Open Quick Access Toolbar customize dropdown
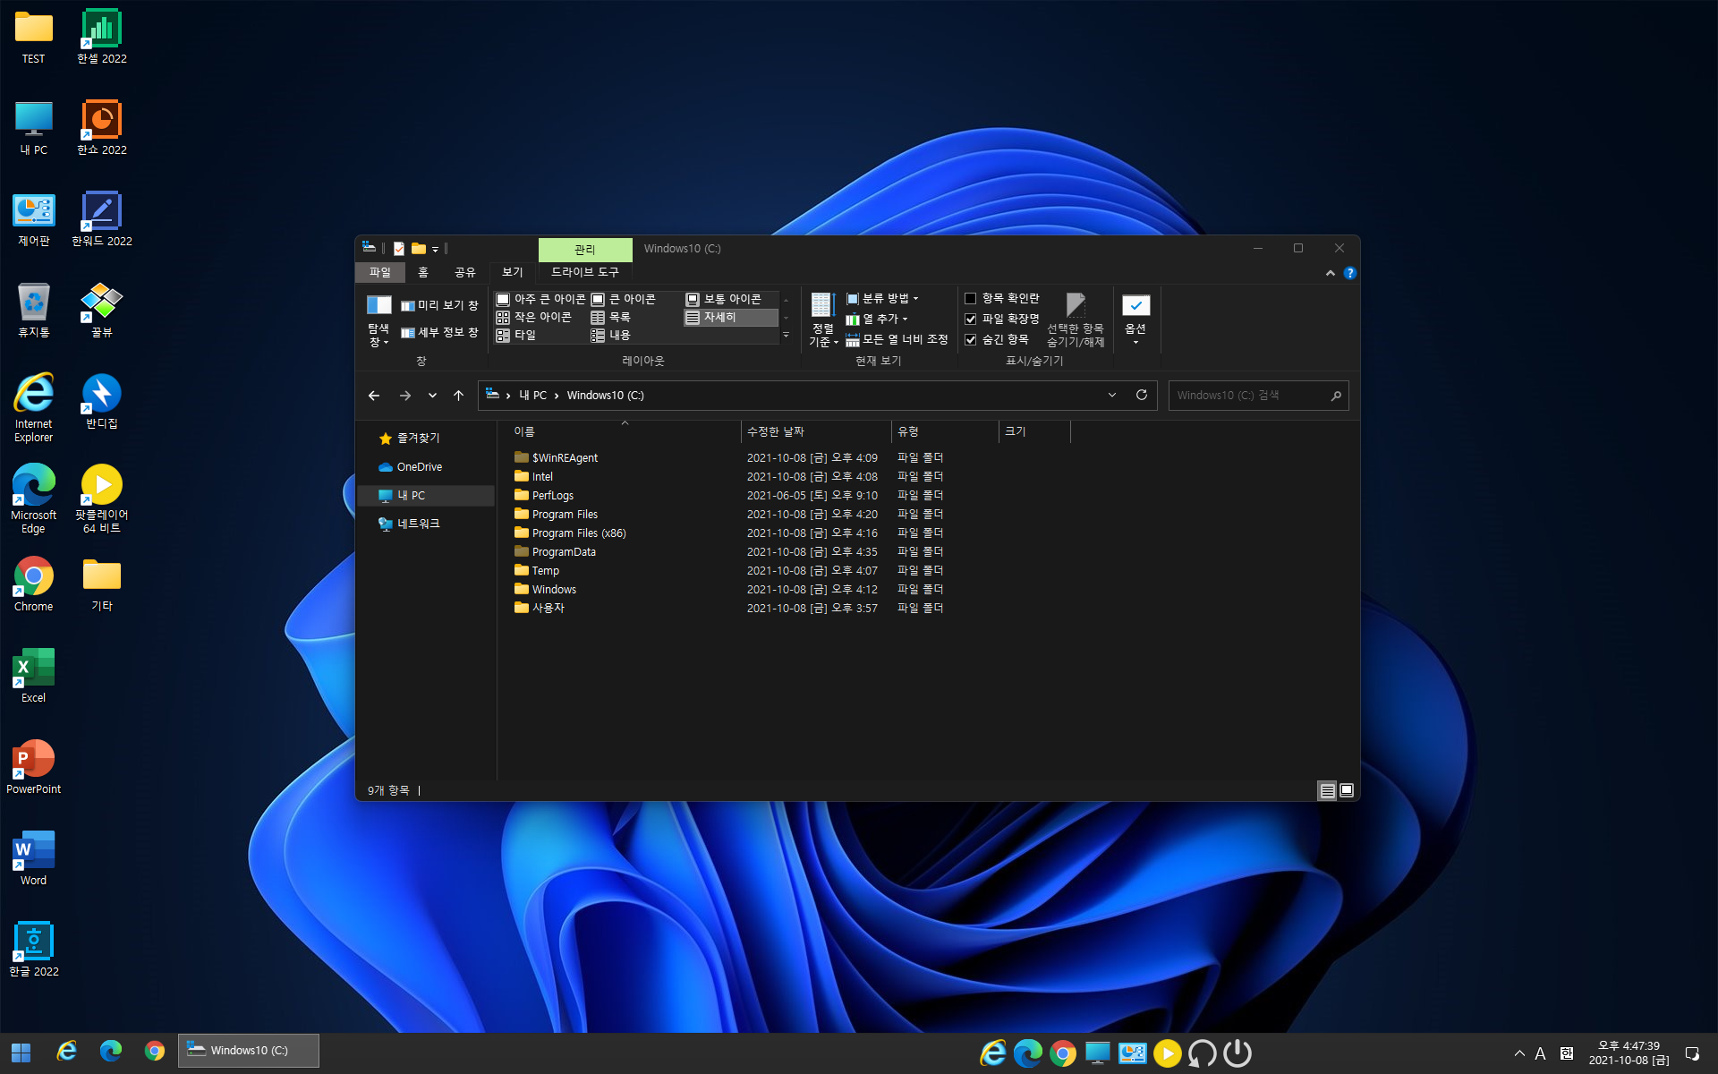1718x1074 pixels. [x=436, y=250]
